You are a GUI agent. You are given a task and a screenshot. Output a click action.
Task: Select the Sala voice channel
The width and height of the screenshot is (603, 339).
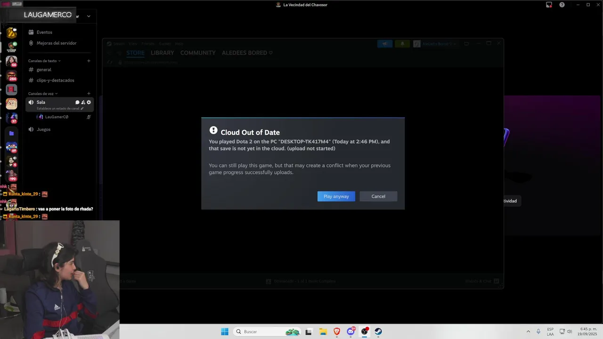coord(41,102)
